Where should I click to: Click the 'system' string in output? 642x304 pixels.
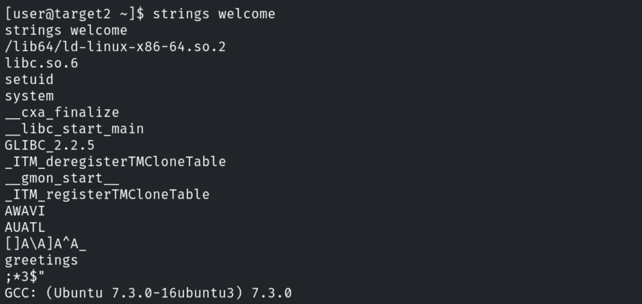coord(29,96)
